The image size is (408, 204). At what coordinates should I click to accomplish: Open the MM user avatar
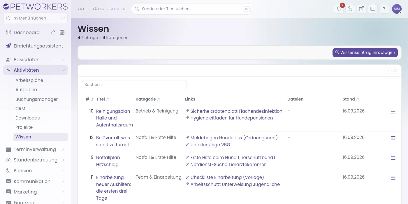[397, 9]
